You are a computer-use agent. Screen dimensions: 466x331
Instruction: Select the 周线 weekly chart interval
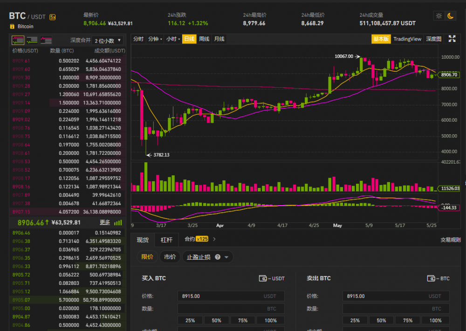click(x=204, y=39)
